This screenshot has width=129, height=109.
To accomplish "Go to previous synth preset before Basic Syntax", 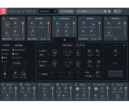I will coord(78,45).
